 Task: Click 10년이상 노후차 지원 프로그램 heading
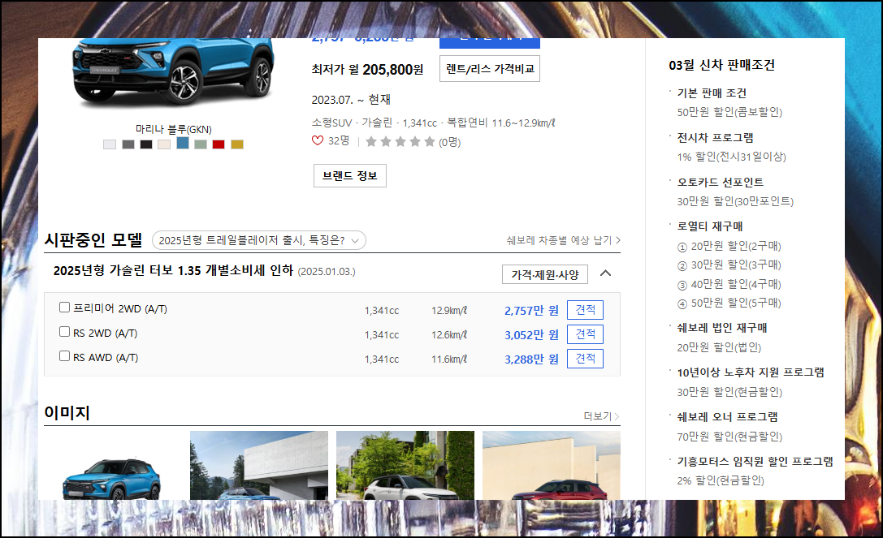[x=751, y=372]
